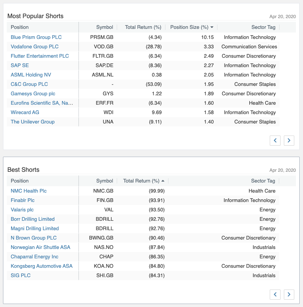Select Vodafone's (28.78) total return value
Viewport: 303px width, 307px height.
154,47
